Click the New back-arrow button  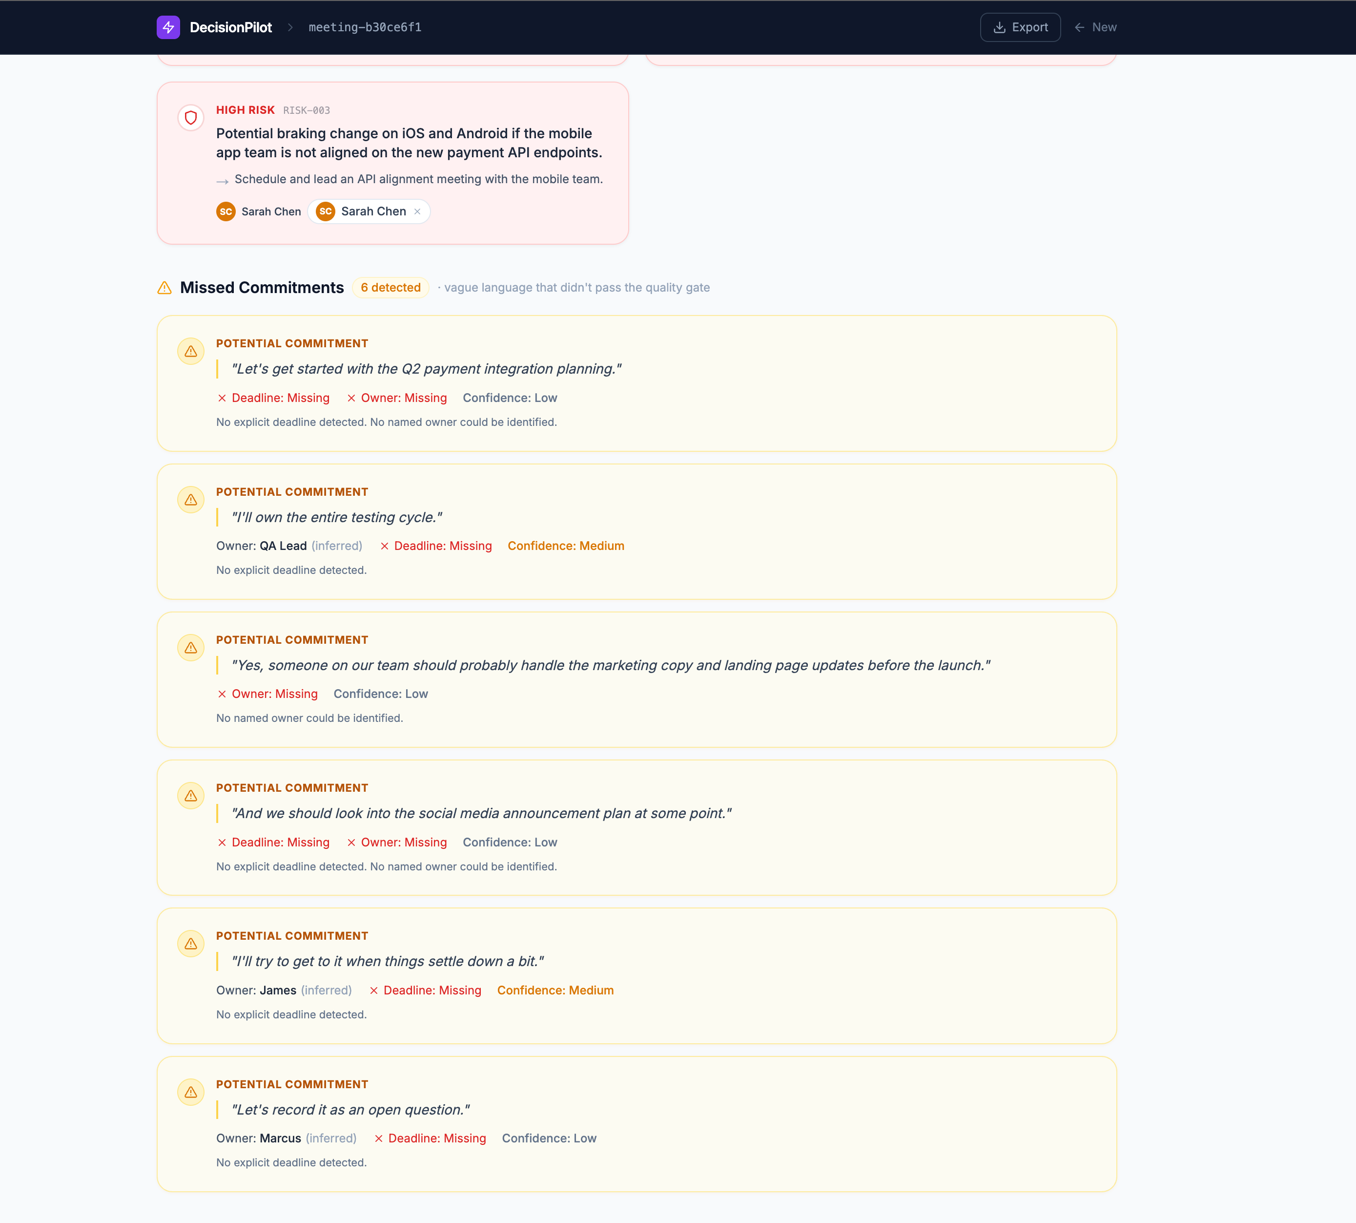click(x=1095, y=27)
